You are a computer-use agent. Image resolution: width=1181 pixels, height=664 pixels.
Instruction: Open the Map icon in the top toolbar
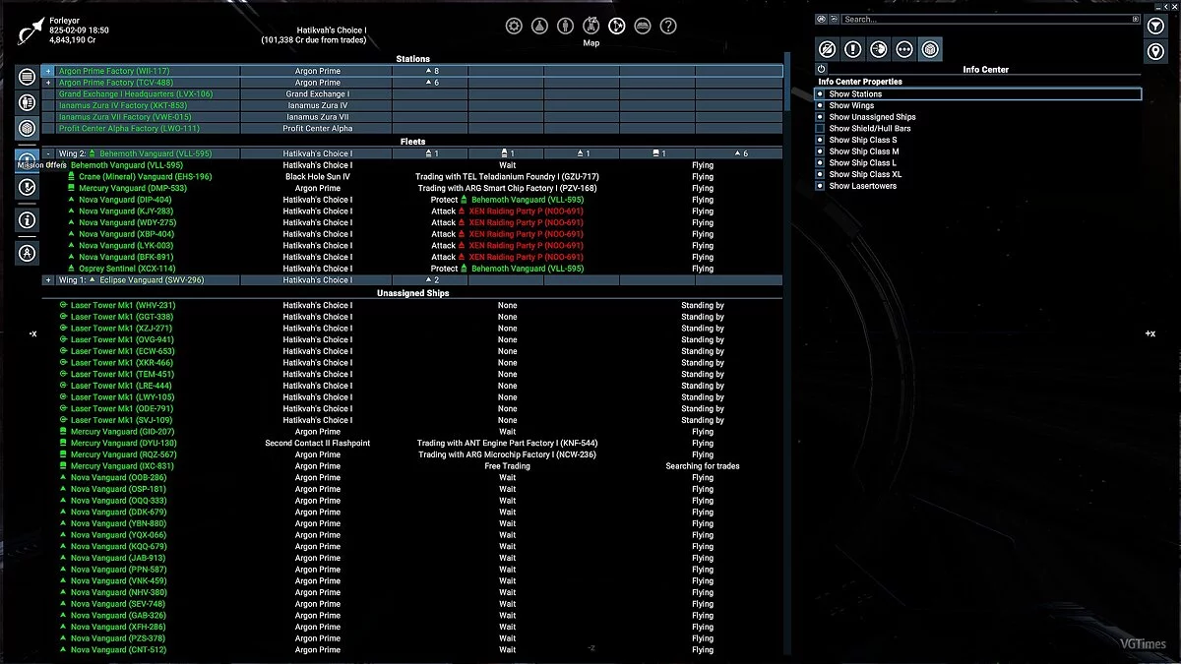pyautogui.click(x=616, y=26)
